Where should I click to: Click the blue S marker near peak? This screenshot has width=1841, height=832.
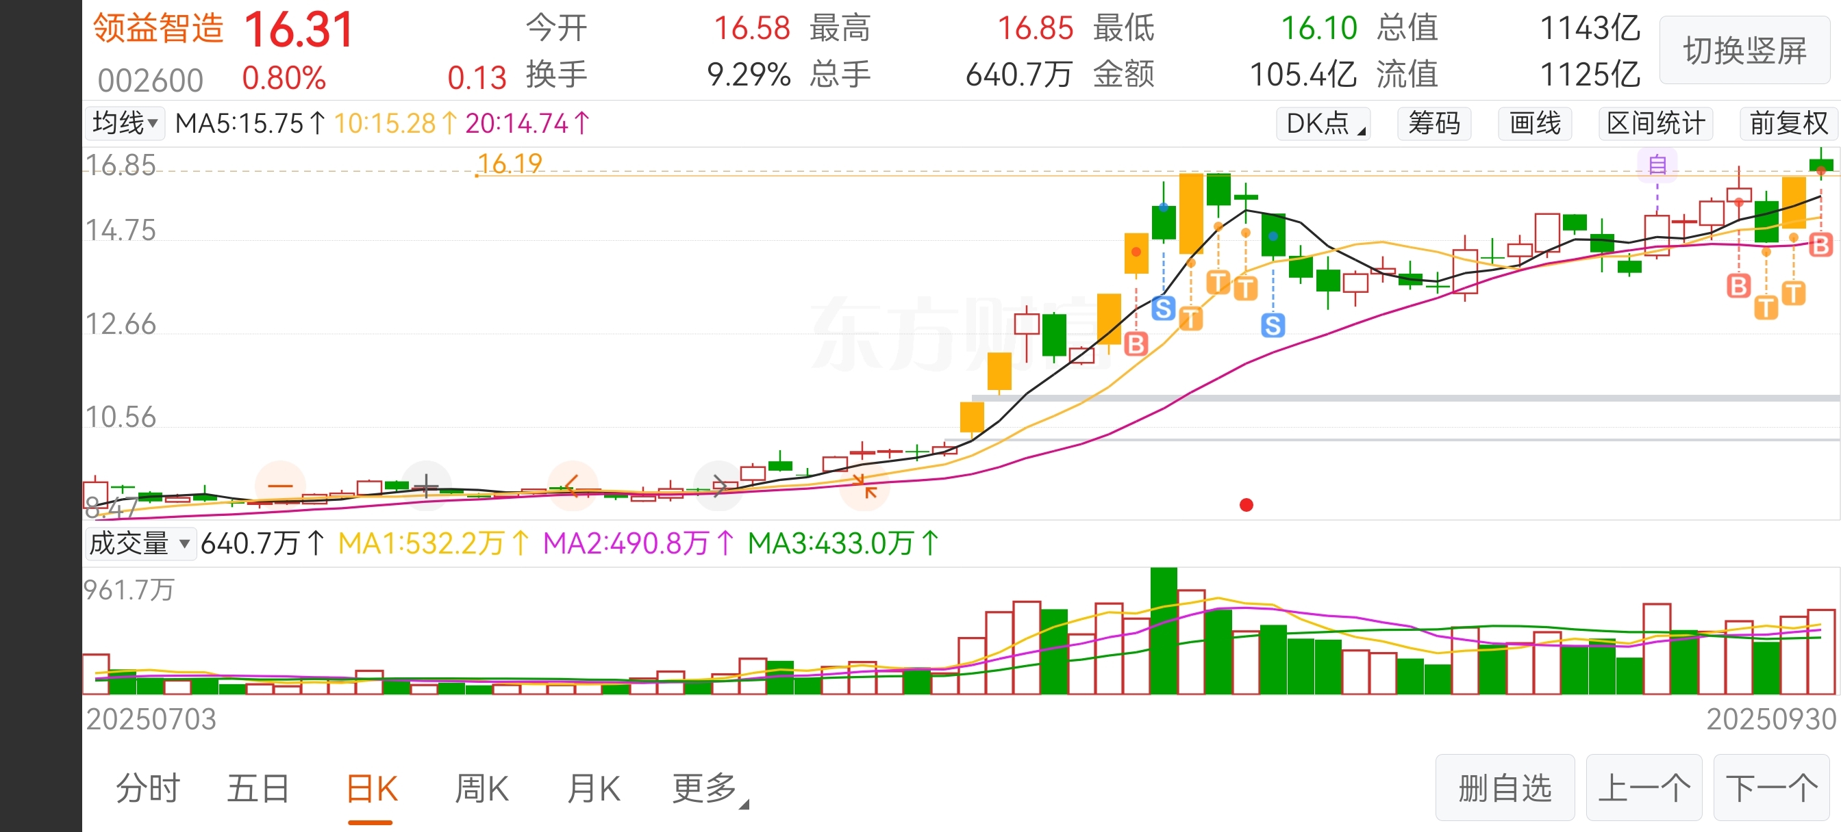pyautogui.click(x=1164, y=309)
